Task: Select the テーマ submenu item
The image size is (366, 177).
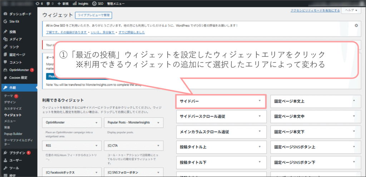Action: (x=9, y=96)
